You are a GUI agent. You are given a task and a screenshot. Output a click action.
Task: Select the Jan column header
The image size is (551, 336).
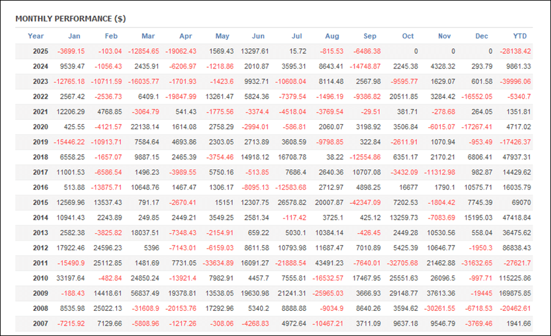(74, 36)
